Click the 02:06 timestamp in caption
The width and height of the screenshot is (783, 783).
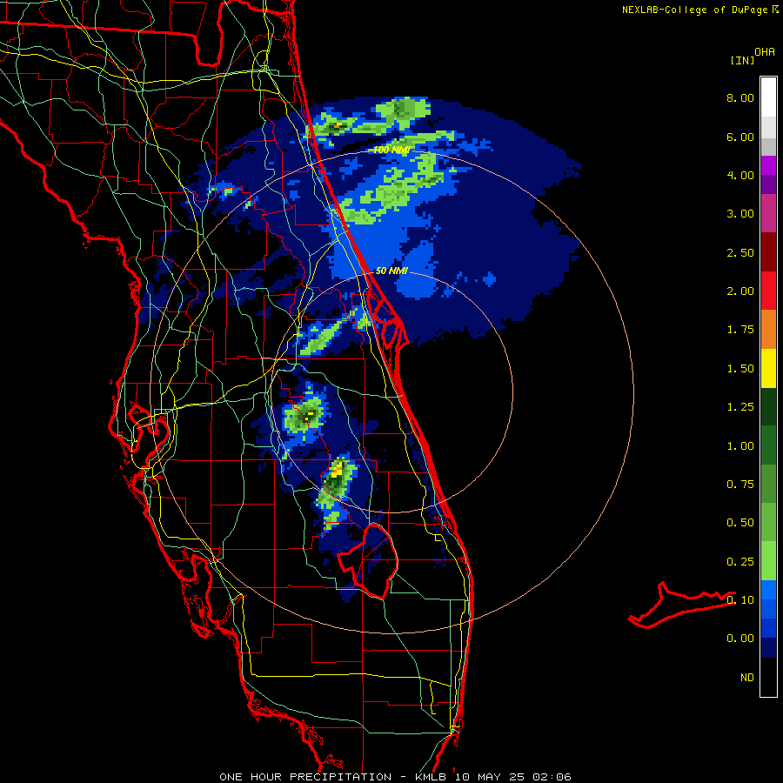click(x=552, y=777)
